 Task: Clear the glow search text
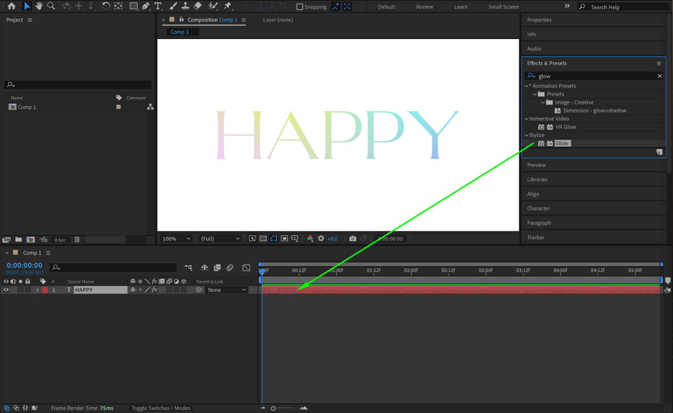pos(659,76)
